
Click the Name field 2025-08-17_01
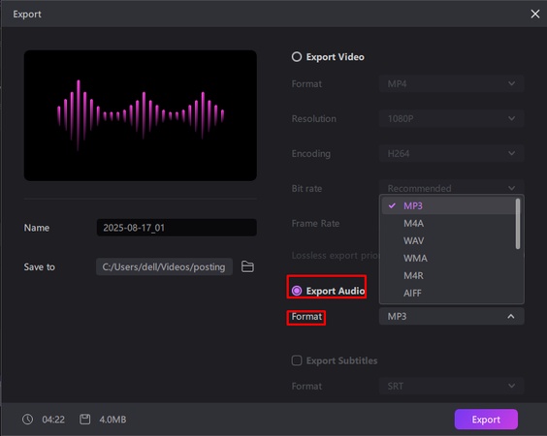177,228
